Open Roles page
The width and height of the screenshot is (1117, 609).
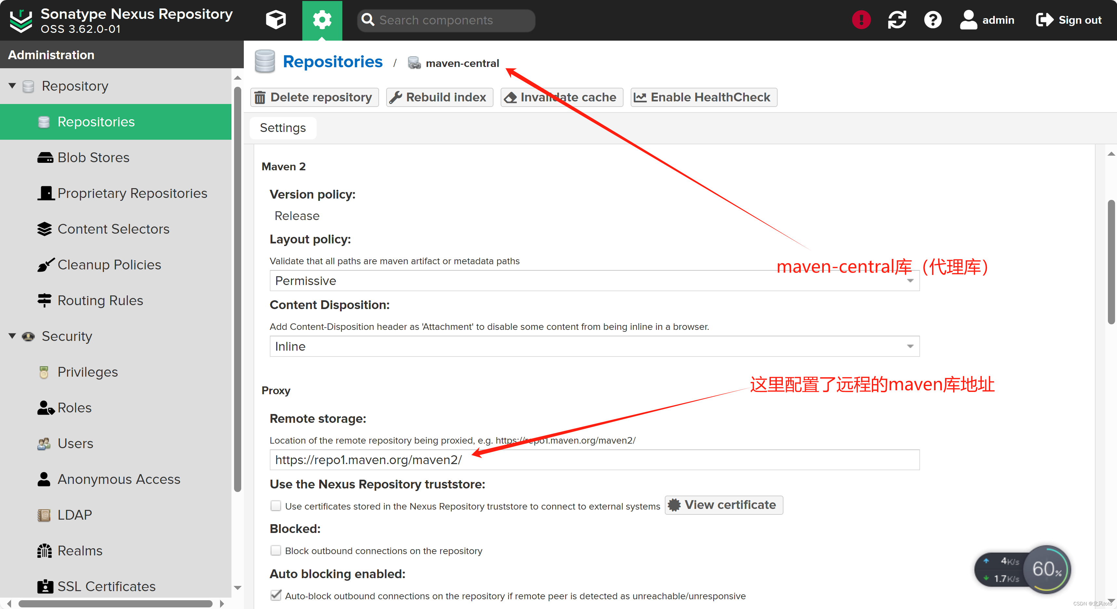(74, 408)
